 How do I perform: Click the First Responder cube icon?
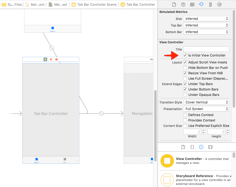pyautogui.click(x=51, y=60)
